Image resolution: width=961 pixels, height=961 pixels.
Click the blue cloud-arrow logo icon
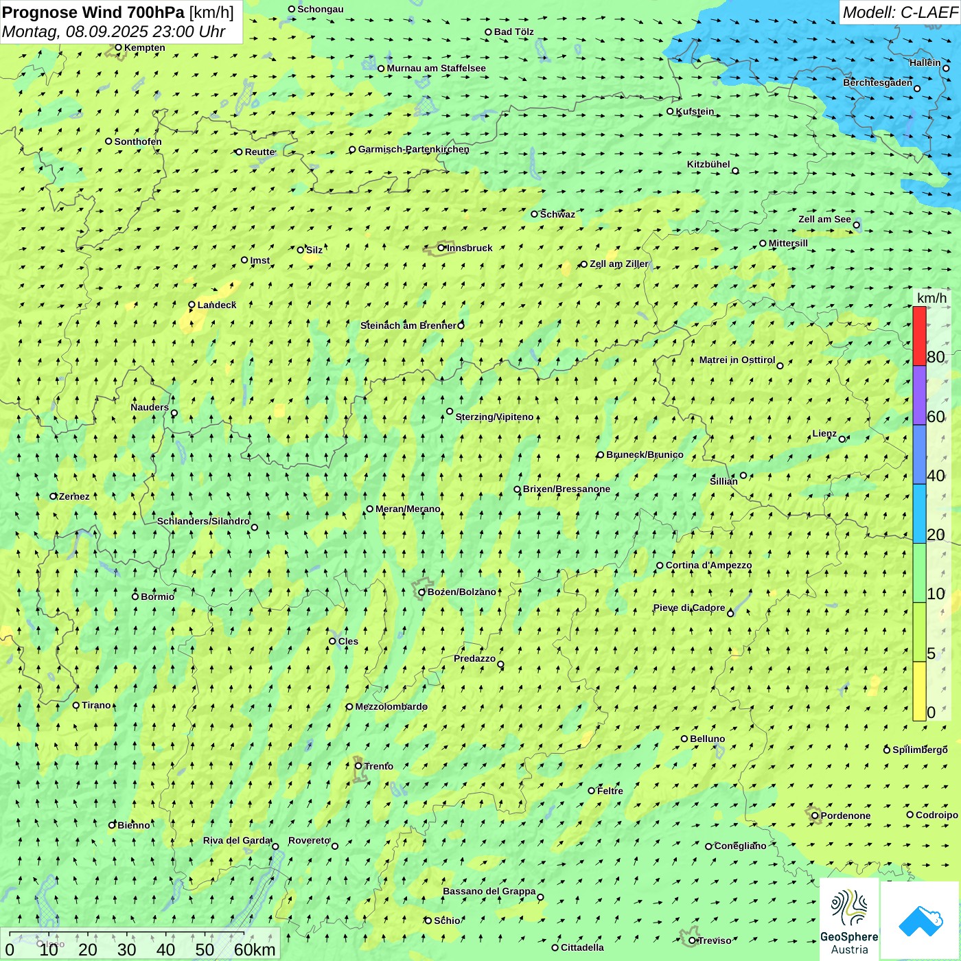921,921
